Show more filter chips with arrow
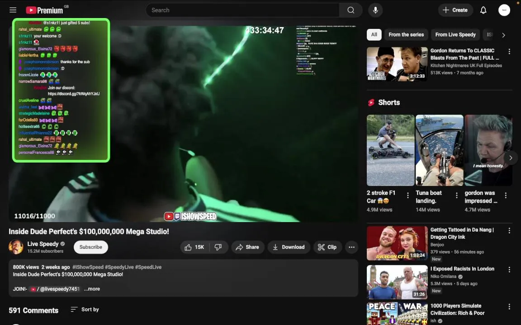This screenshot has height=325, width=521. click(x=503, y=35)
